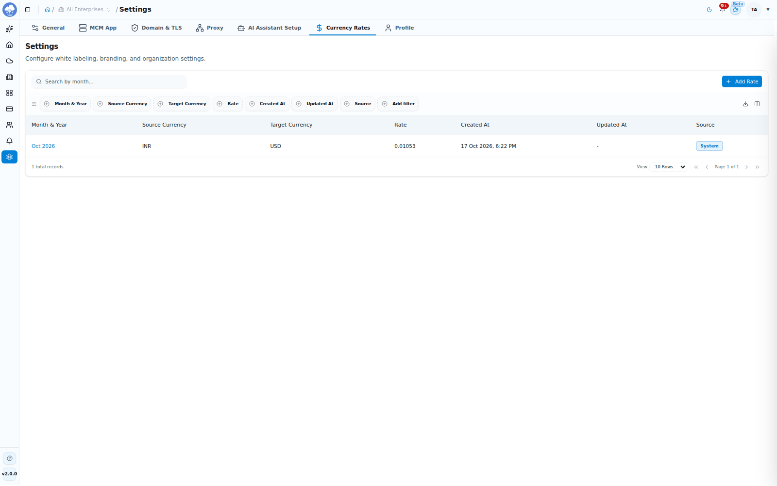The image size is (777, 486).
Task: Open the sparkles AI icon in sidebar
Action: tap(9, 29)
